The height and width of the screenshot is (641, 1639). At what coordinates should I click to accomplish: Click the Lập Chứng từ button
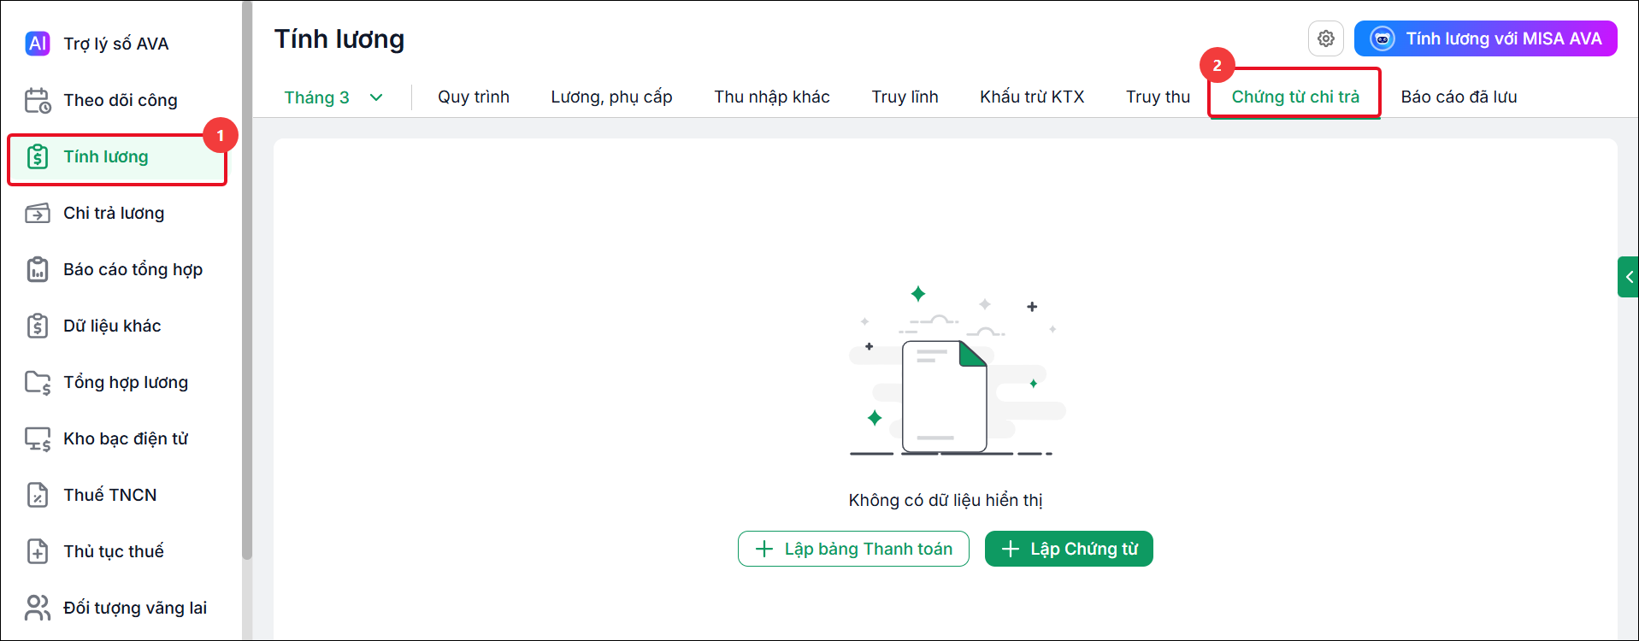point(1069,549)
